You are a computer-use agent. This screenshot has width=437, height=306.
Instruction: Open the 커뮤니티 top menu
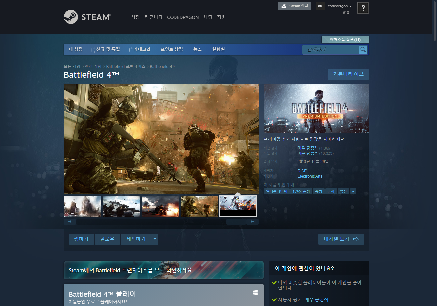click(x=153, y=17)
